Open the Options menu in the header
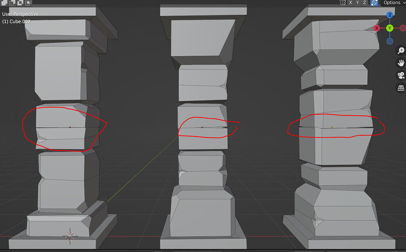Image resolution: width=406 pixels, height=252 pixels. click(x=392, y=3)
